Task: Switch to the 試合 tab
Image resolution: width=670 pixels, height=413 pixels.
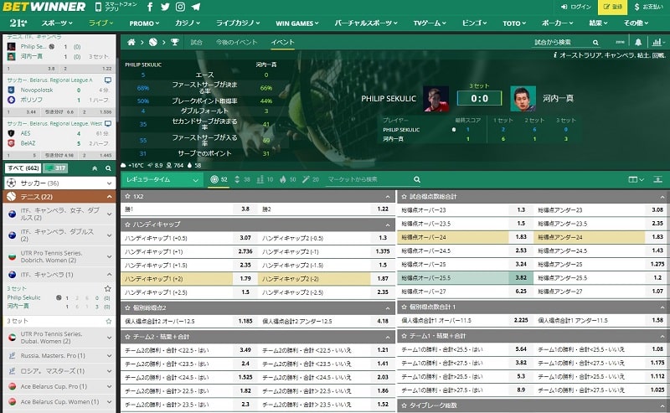Action: 196,42
